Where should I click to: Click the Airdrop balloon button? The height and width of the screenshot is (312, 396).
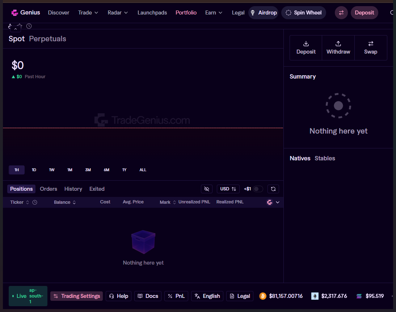(x=264, y=13)
